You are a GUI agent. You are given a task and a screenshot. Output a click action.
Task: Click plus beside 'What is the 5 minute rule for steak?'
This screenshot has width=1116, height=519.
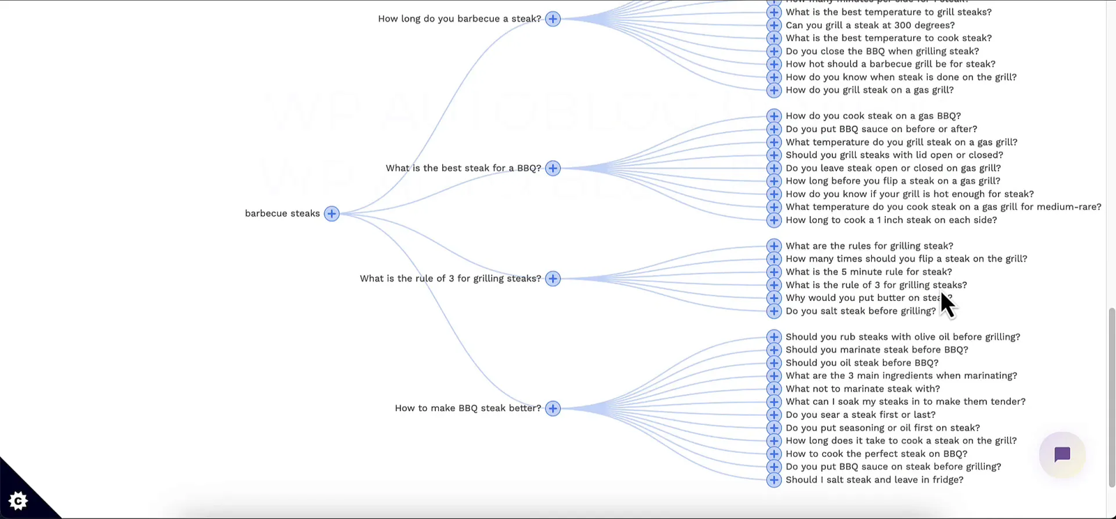click(774, 272)
